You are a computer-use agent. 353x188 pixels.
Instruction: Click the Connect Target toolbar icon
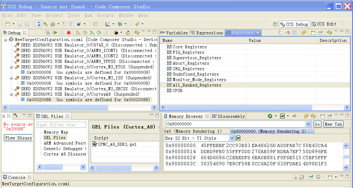tap(39, 24)
